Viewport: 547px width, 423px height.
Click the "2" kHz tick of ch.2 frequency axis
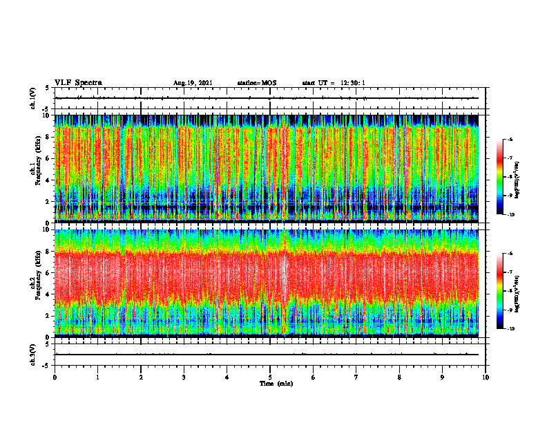(x=48, y=316)
